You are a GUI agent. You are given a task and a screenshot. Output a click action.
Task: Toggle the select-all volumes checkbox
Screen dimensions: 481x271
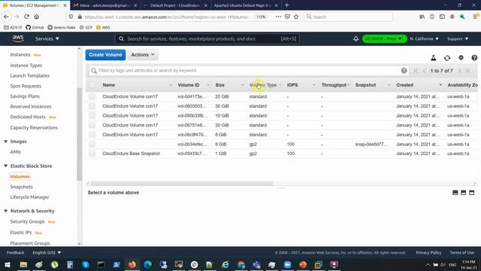92,85
